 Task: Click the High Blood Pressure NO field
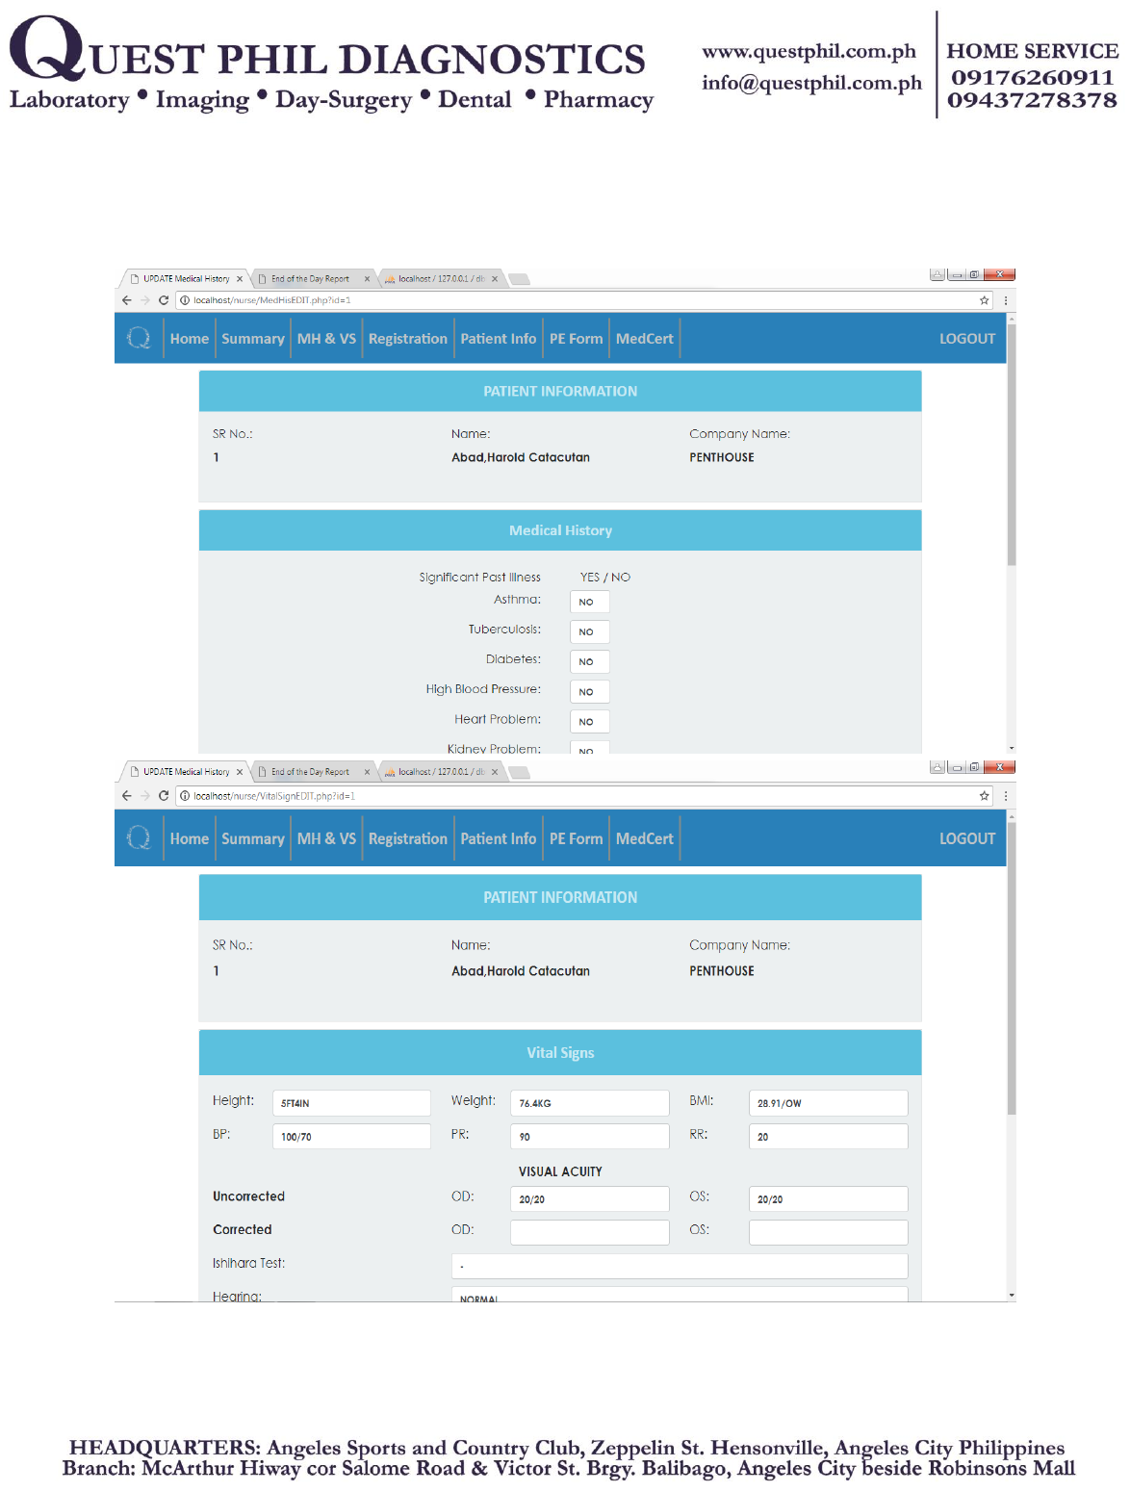(589, 691)
